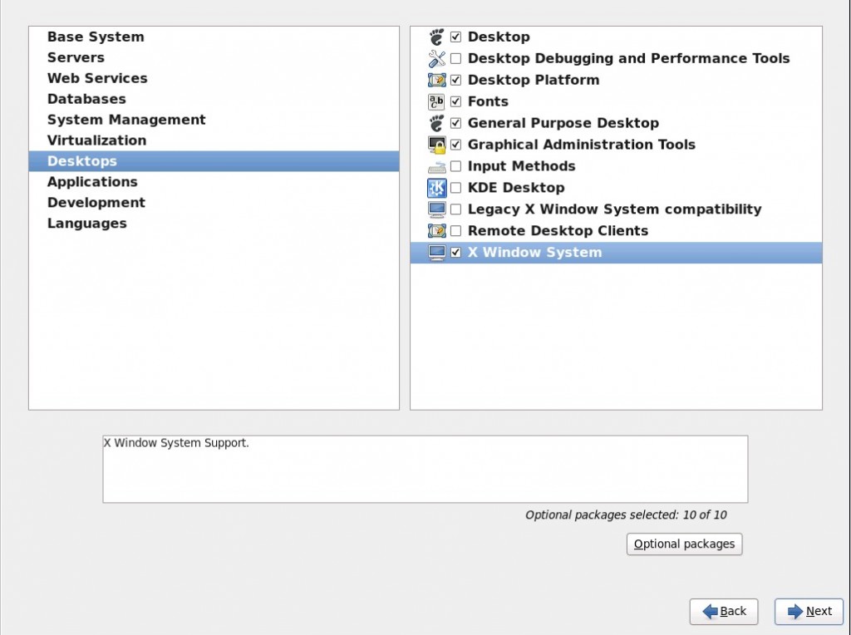Image resolution: width=851 pixels, height=635 pixels.
Task: Check the Input Methods package group
Action: [x=455, y=166]
